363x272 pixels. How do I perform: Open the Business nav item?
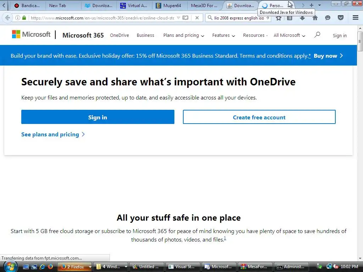point(145,35)
